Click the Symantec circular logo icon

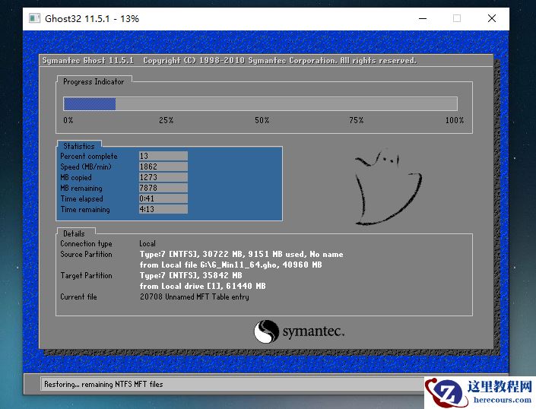tap(266, 332)
